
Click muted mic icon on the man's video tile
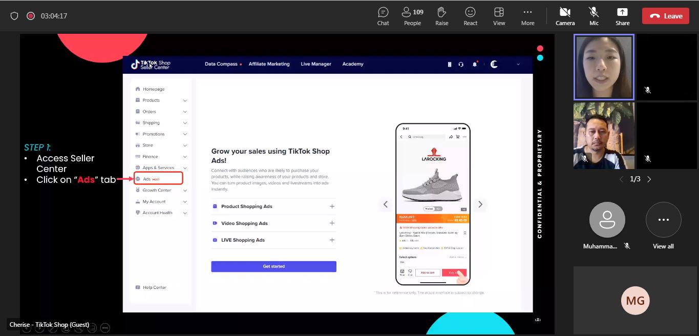coord(584,159)
